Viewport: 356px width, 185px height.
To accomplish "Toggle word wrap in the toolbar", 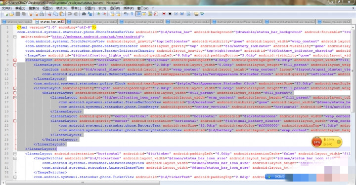I will tap(126, 14).
